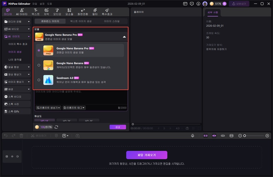Select the Google Nano Banana radio option
273x177 pixels.
click(39, 65)
